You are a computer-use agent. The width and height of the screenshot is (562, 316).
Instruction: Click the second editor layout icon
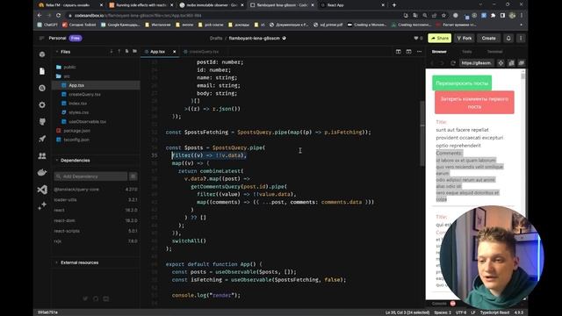[408, 52]
